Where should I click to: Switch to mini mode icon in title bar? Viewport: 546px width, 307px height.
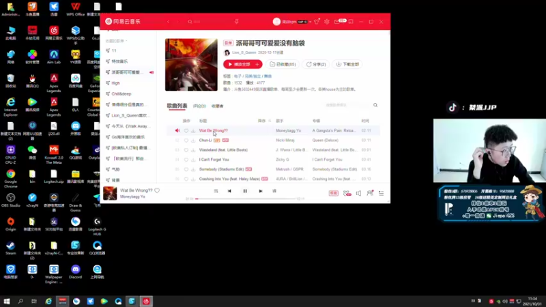click(x=351, y=22)
